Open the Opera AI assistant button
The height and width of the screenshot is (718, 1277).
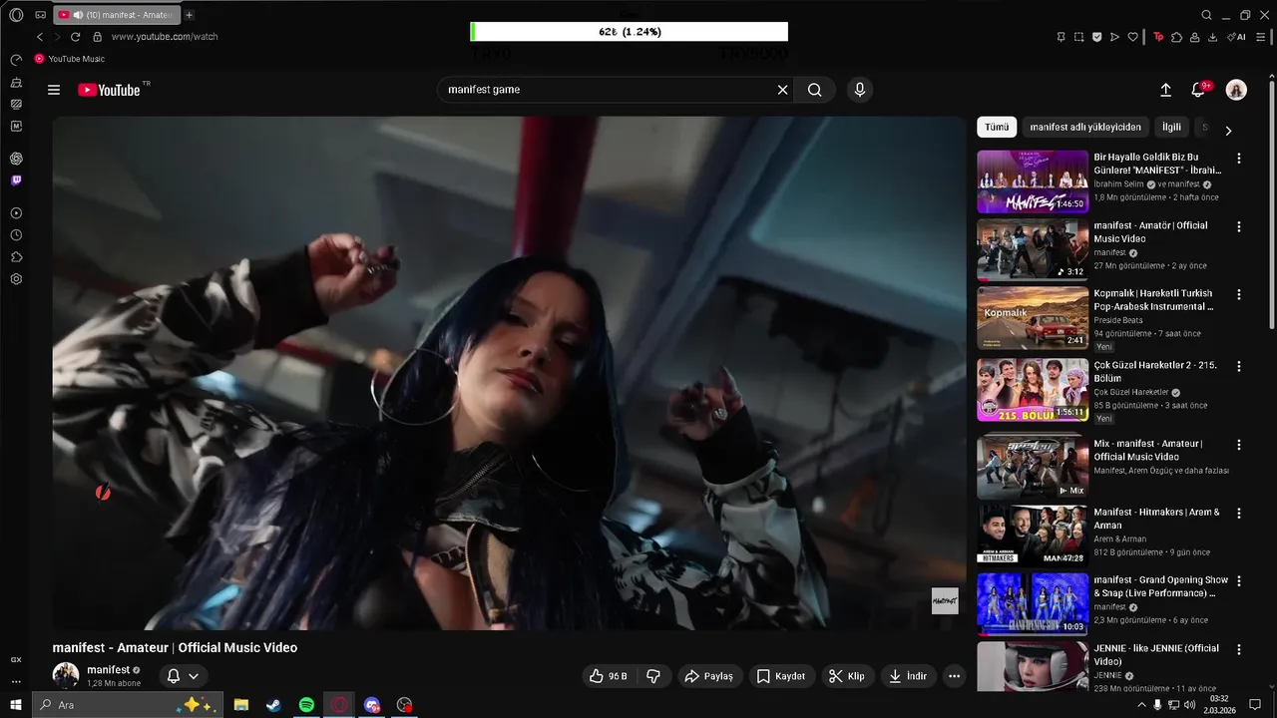point(1237,37)
